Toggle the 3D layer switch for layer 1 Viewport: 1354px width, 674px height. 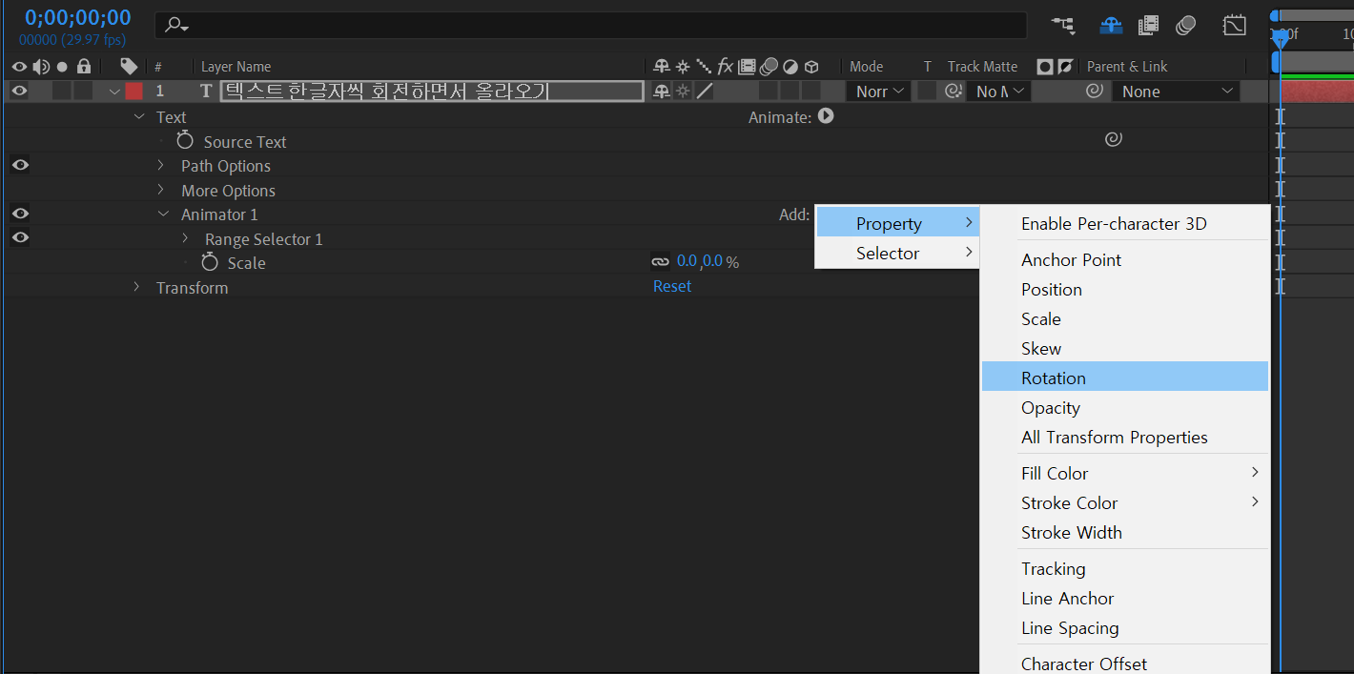click(811, 92)
